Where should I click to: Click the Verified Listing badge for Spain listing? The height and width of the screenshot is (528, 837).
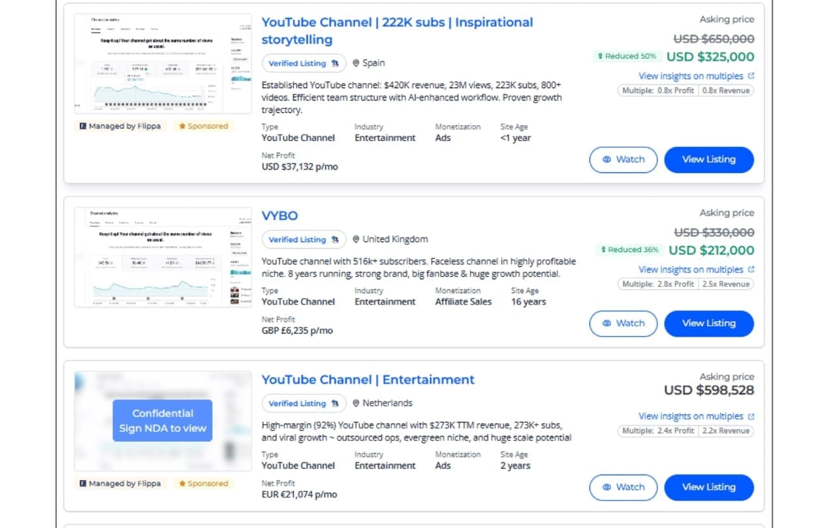click(304, 63)
